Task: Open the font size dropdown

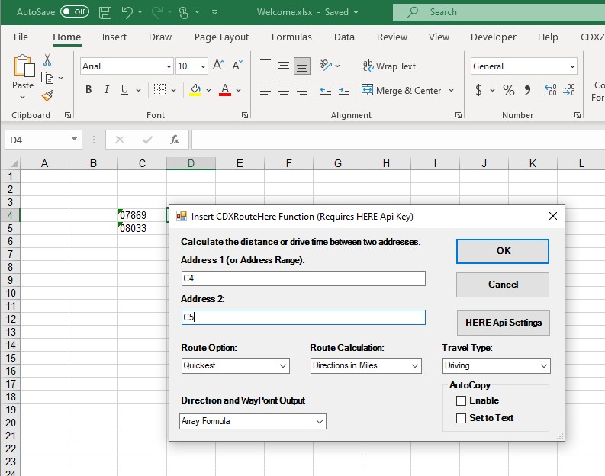Action: point(203,66)
